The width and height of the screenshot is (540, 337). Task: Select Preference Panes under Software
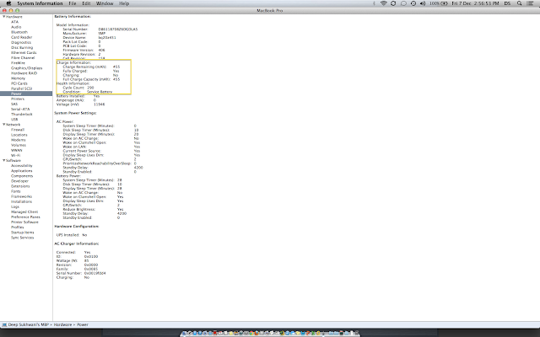tap(25, 217)
